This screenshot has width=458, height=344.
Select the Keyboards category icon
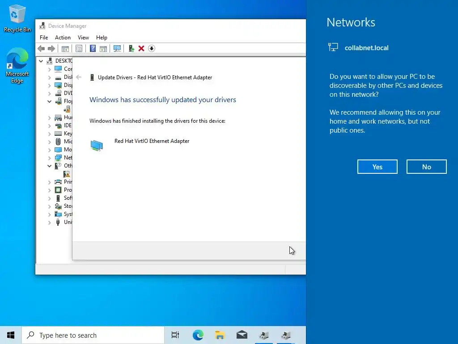pyautogui.click(x=58, y=133)
